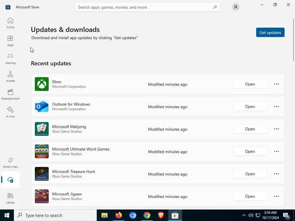The image size is (295, 221).
Task: Open File Explorer from the taskbar
Action: click(104, 215)
